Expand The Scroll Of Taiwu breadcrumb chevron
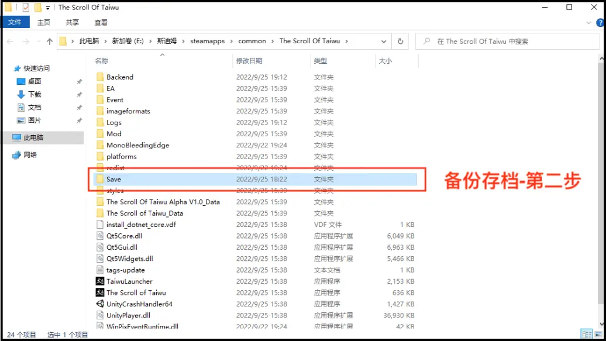Screen dimensions: 606x341 [x=347, y=42]
